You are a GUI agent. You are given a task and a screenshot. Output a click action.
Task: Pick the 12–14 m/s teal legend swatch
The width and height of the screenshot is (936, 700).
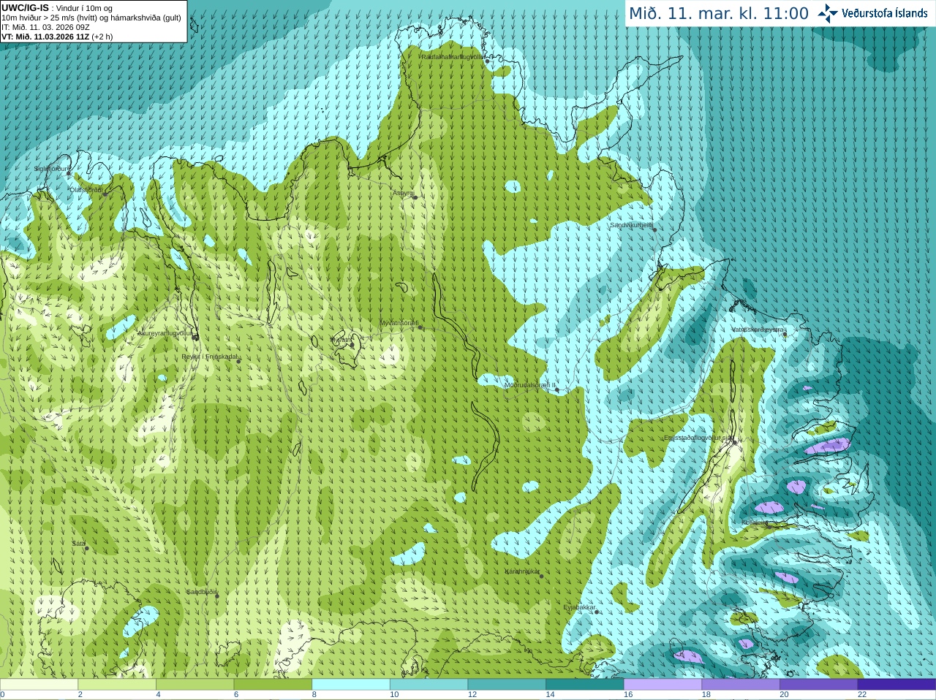point(507,685)
